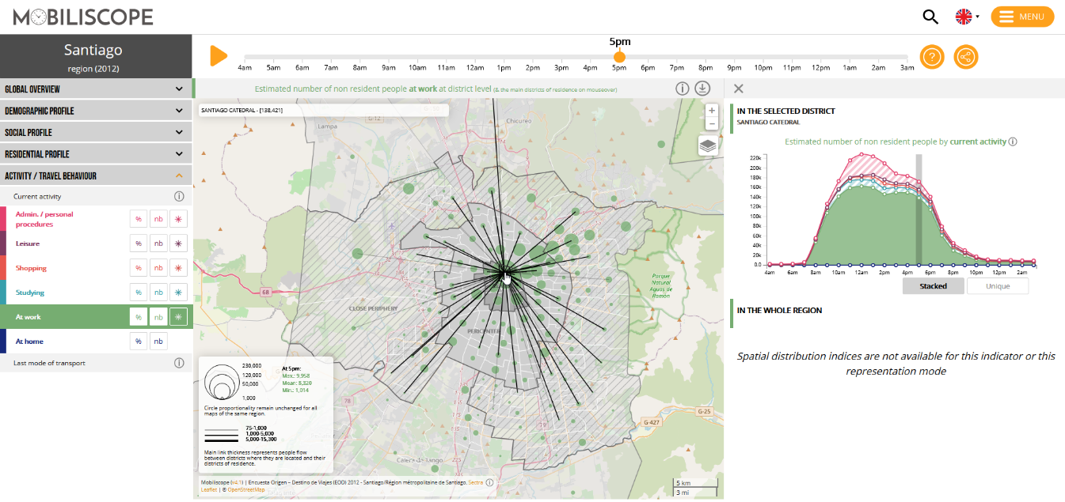Expand the Global Overview section
This screenshot has height=502, width=1065.
pyautogui.click(x=95, y=89)
